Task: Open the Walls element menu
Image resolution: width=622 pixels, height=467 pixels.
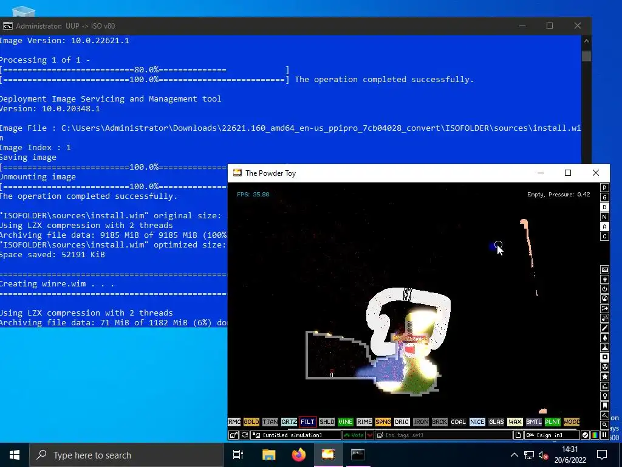Action: point(604,269)
